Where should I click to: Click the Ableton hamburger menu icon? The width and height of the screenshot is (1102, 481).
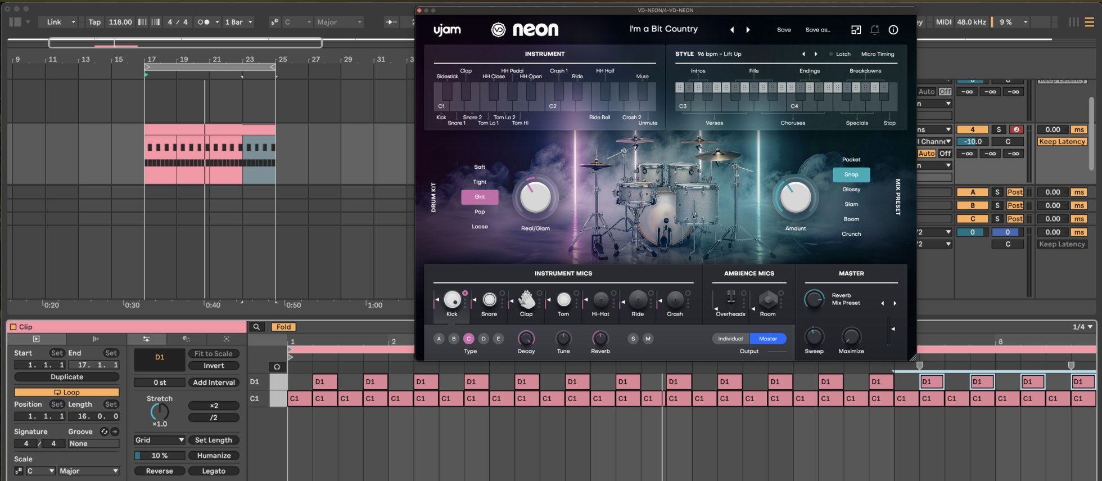tap(1090, 22)
